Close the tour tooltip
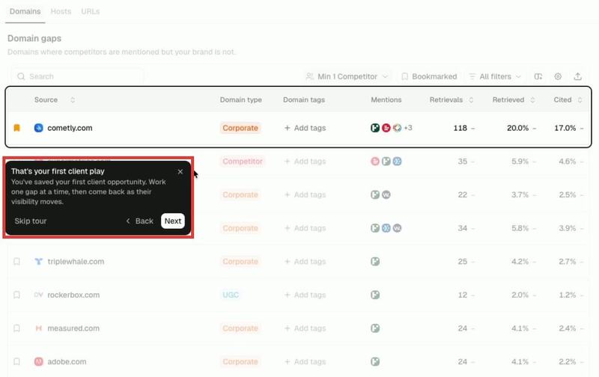 point(180,172)
